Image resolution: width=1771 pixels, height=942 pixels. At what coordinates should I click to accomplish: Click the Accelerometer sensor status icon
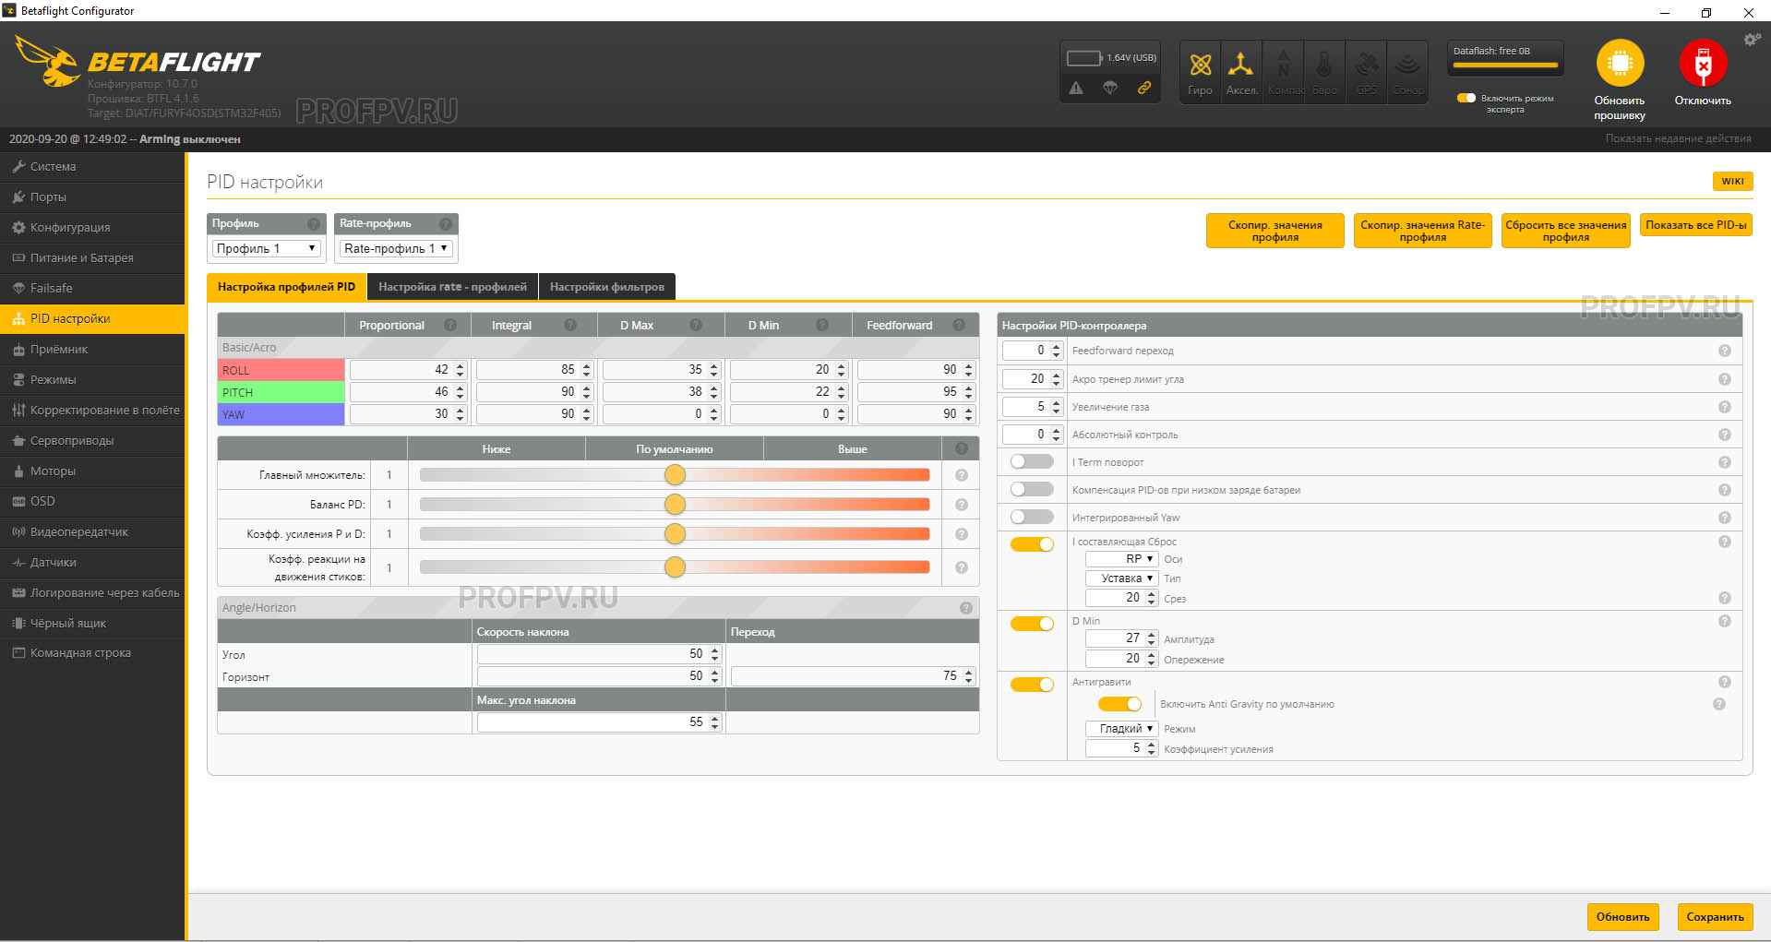coord(1240,65)
